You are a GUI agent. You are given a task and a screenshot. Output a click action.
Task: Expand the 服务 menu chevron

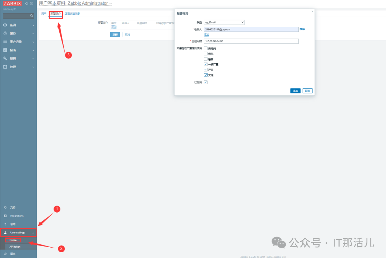point(33,34)
